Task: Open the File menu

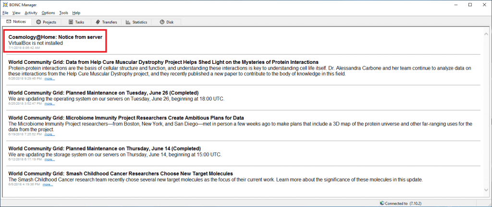Action: coord(5,12)
